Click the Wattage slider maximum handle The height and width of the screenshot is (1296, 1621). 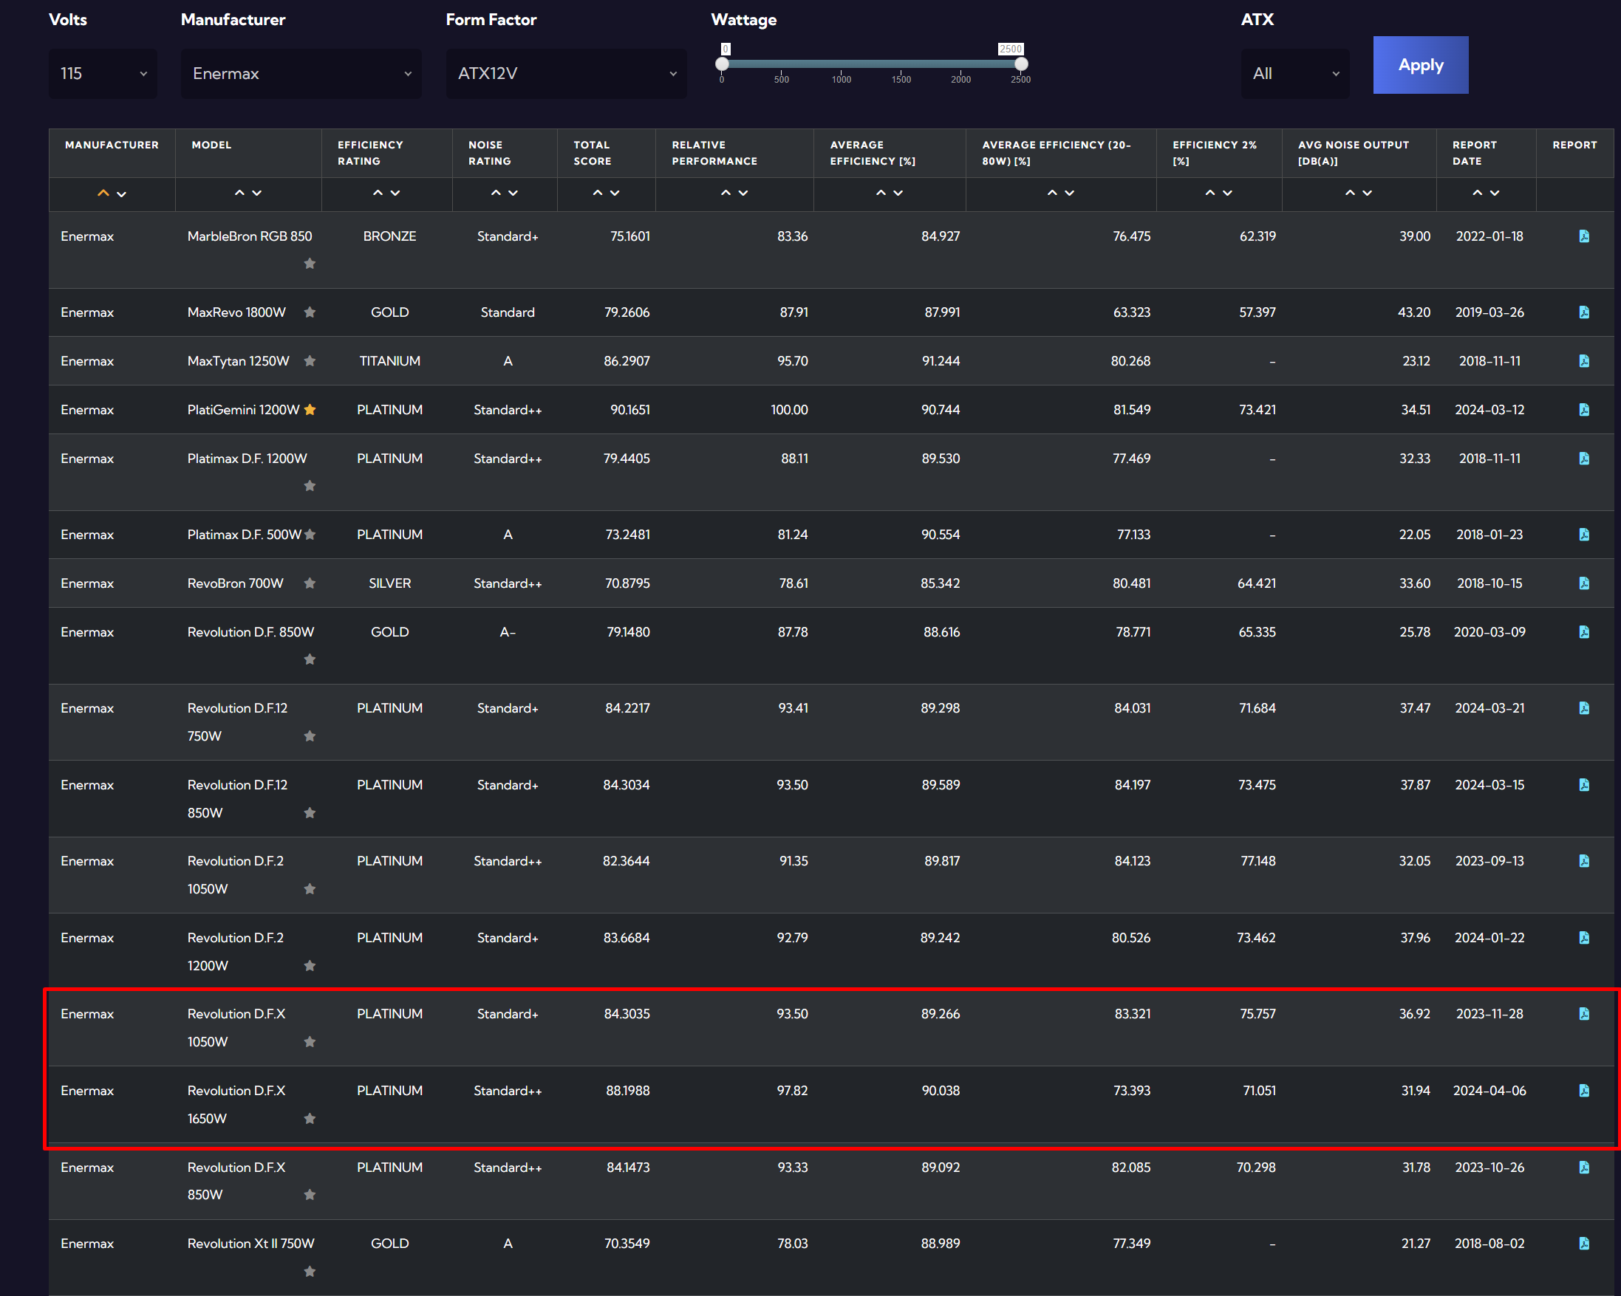[x=1020, y=64]
